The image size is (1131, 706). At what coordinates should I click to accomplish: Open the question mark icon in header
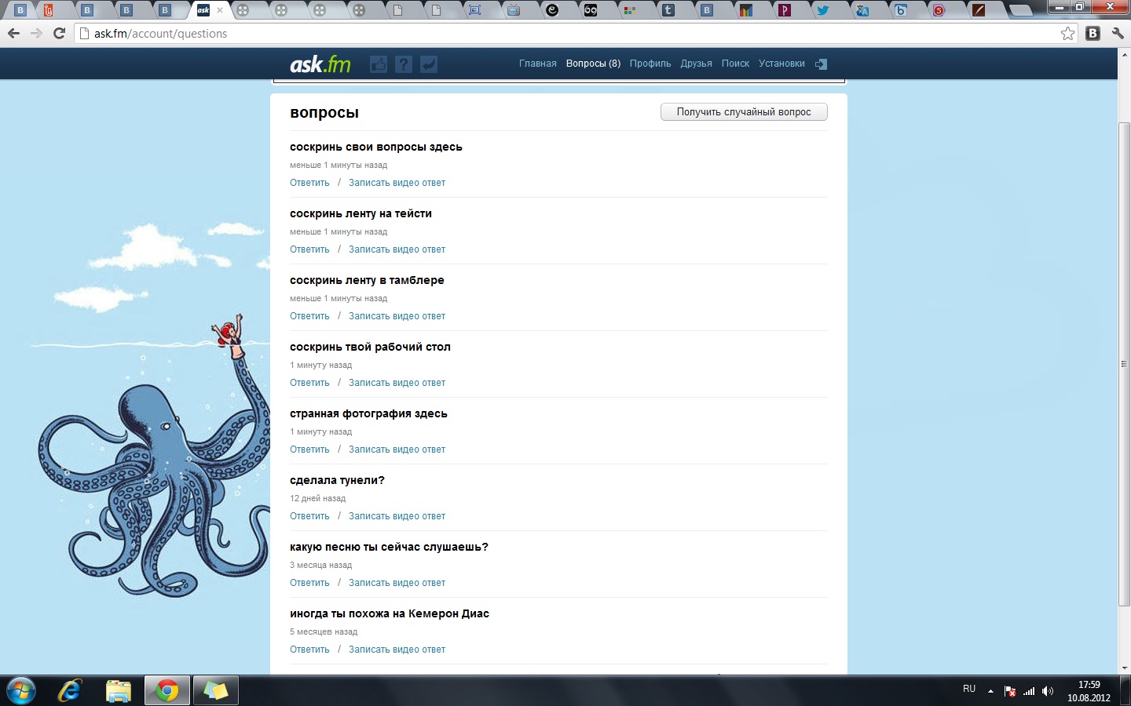tap(404, 64)
